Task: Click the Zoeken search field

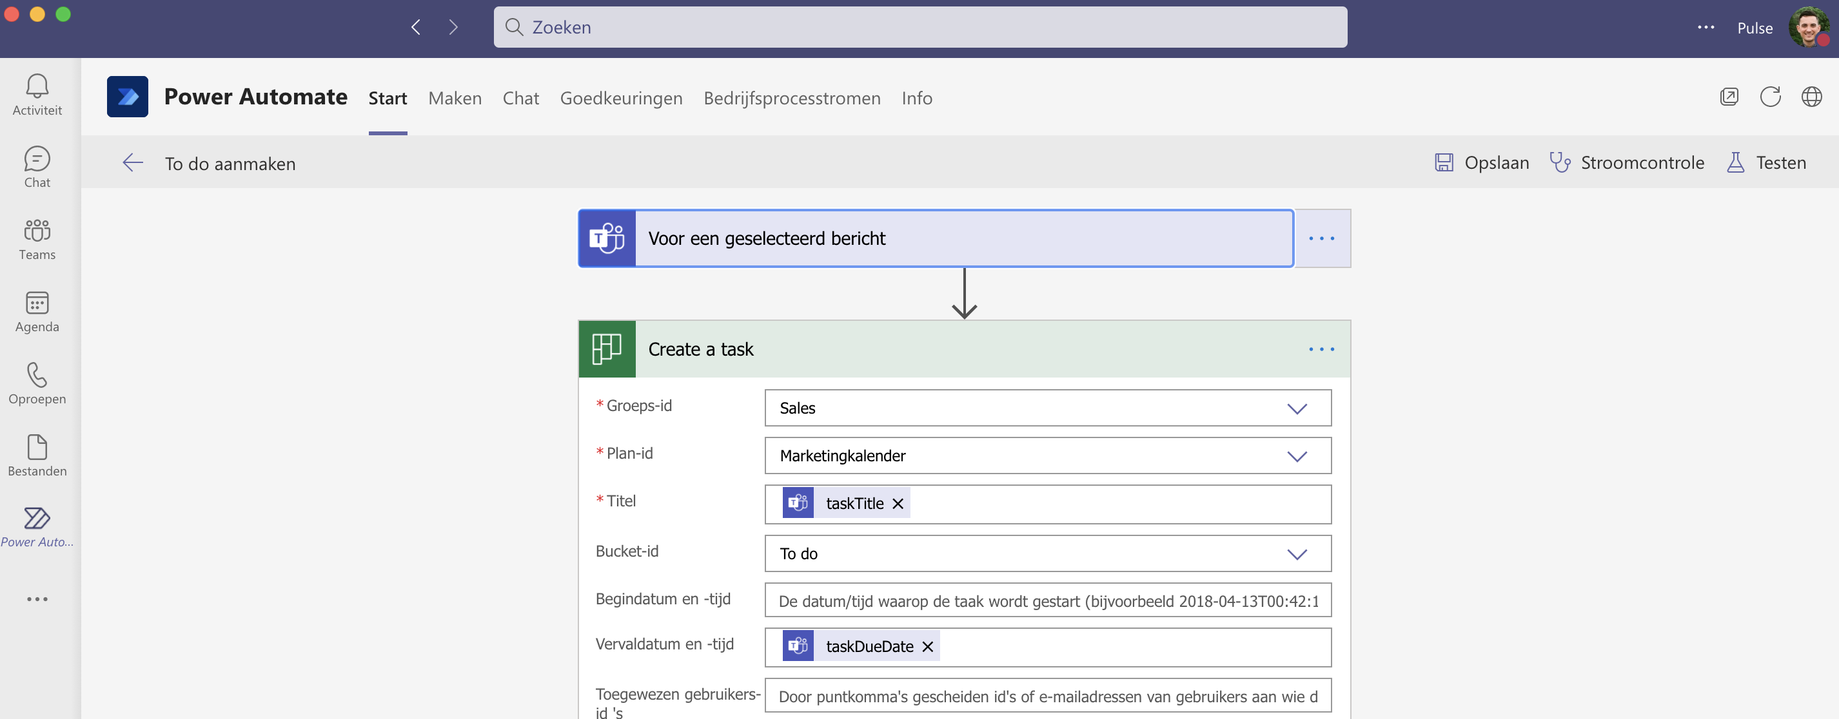Action: (920, 27)
